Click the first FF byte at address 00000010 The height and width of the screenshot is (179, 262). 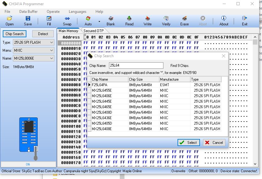86,48
